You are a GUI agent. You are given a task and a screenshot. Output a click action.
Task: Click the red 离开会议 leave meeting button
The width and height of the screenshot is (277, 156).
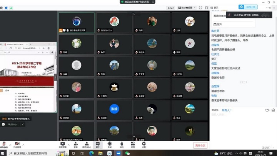pos(200,145)
